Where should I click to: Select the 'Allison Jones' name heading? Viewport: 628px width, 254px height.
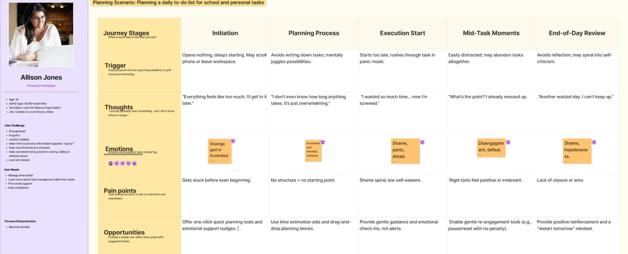coord(41,77)
